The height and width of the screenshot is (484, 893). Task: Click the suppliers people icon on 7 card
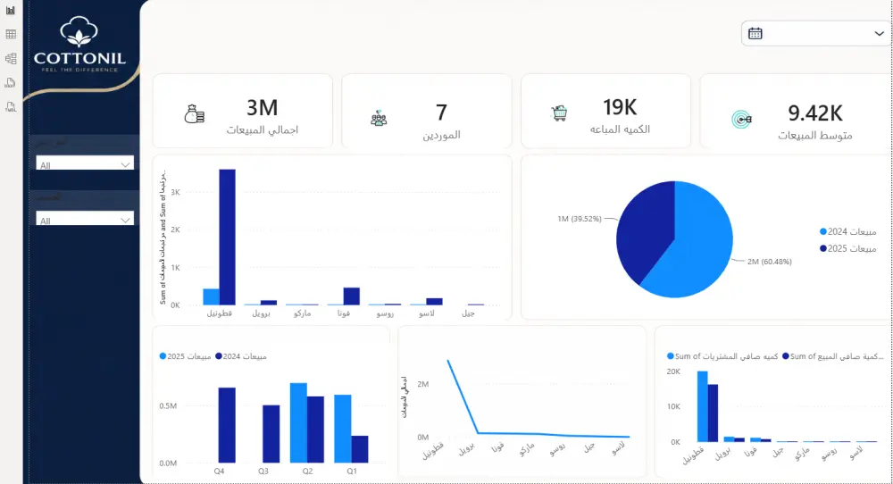379,119
